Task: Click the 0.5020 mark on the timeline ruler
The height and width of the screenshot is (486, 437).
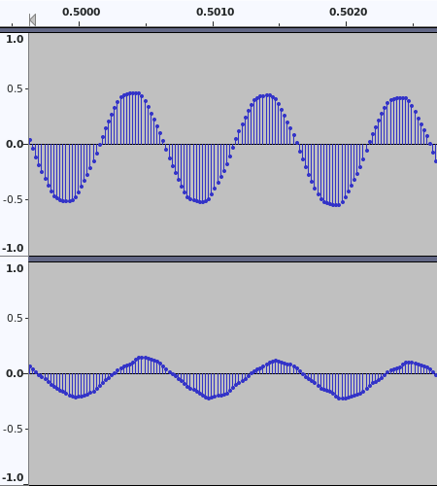Action: (349, 12)
